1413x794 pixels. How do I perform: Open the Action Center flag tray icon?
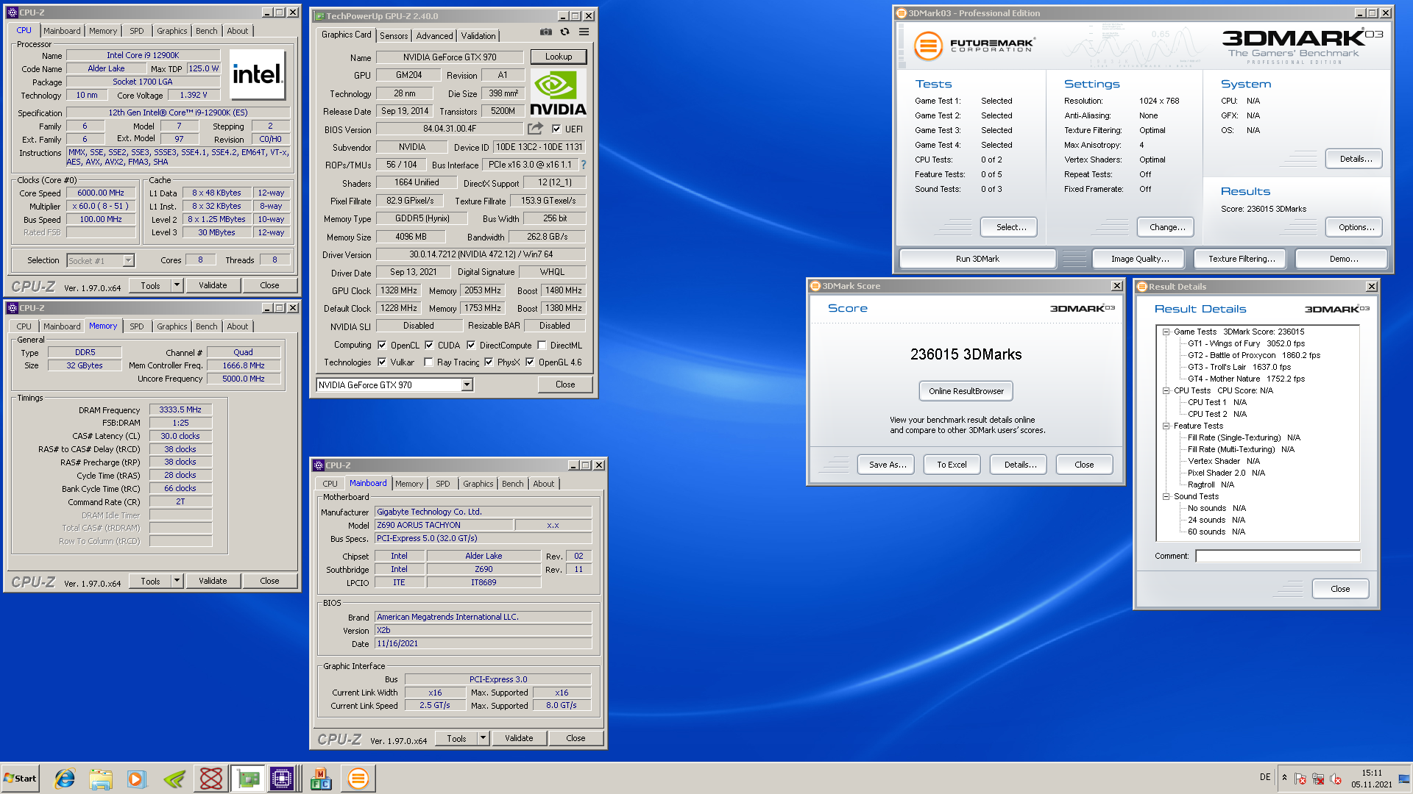click(x=1300, y=779)
